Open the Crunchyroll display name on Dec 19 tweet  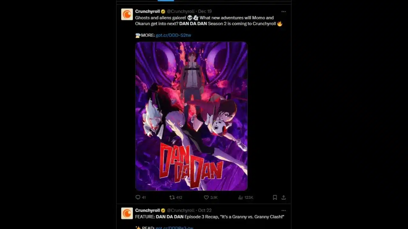tap(148, 11)
